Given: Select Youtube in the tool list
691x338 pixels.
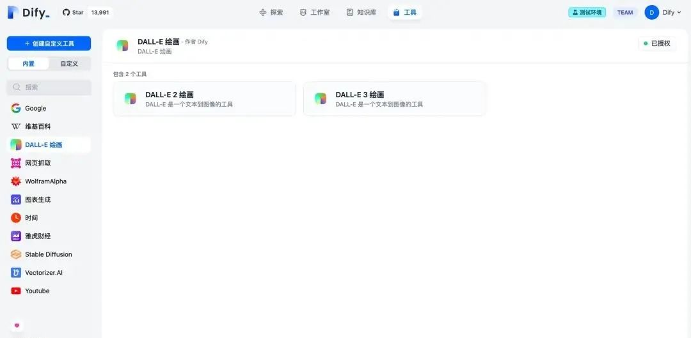Looking at the screenshot, I should tap(49, 291).
